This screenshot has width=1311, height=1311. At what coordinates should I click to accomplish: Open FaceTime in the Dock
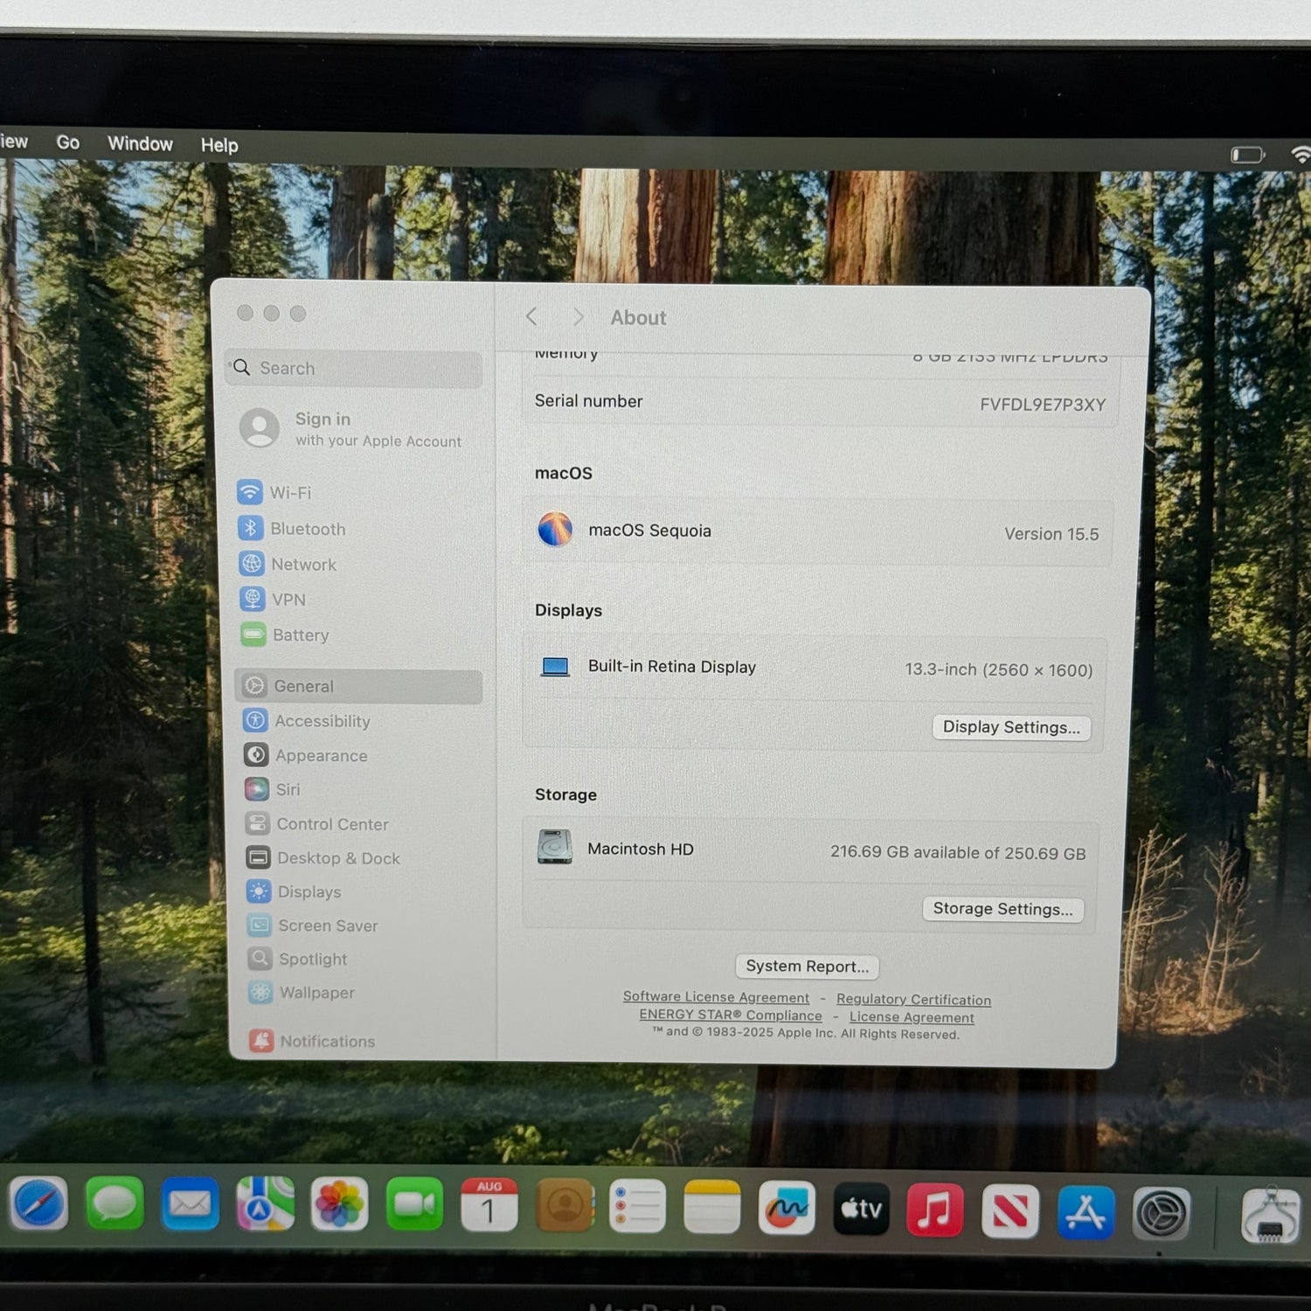[x=414, y=1205]
